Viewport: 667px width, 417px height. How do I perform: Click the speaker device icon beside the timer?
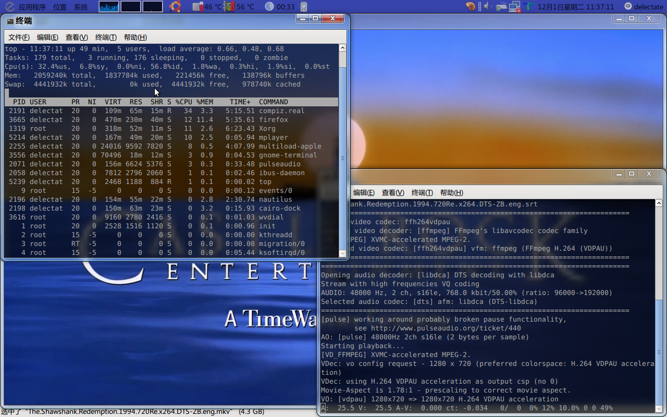(304, 7)
